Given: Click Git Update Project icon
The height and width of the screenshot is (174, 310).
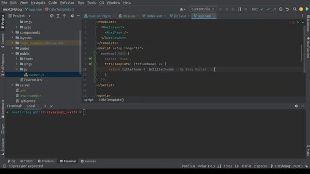Looking at the screenshot, I should tap(262, 9).
